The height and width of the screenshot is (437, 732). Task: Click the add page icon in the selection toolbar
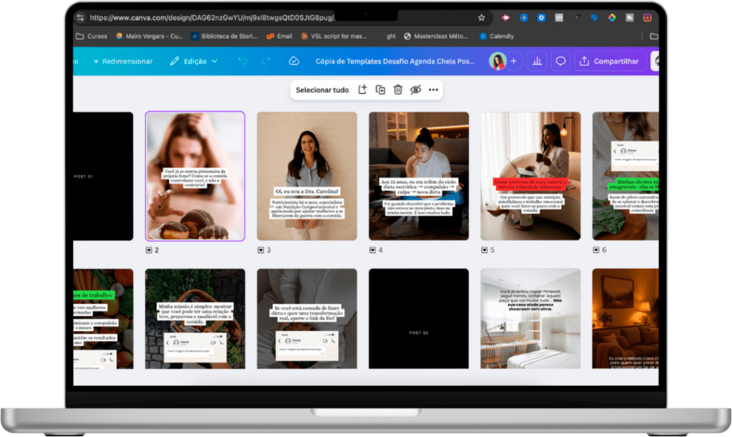click(x=362, y=89)
